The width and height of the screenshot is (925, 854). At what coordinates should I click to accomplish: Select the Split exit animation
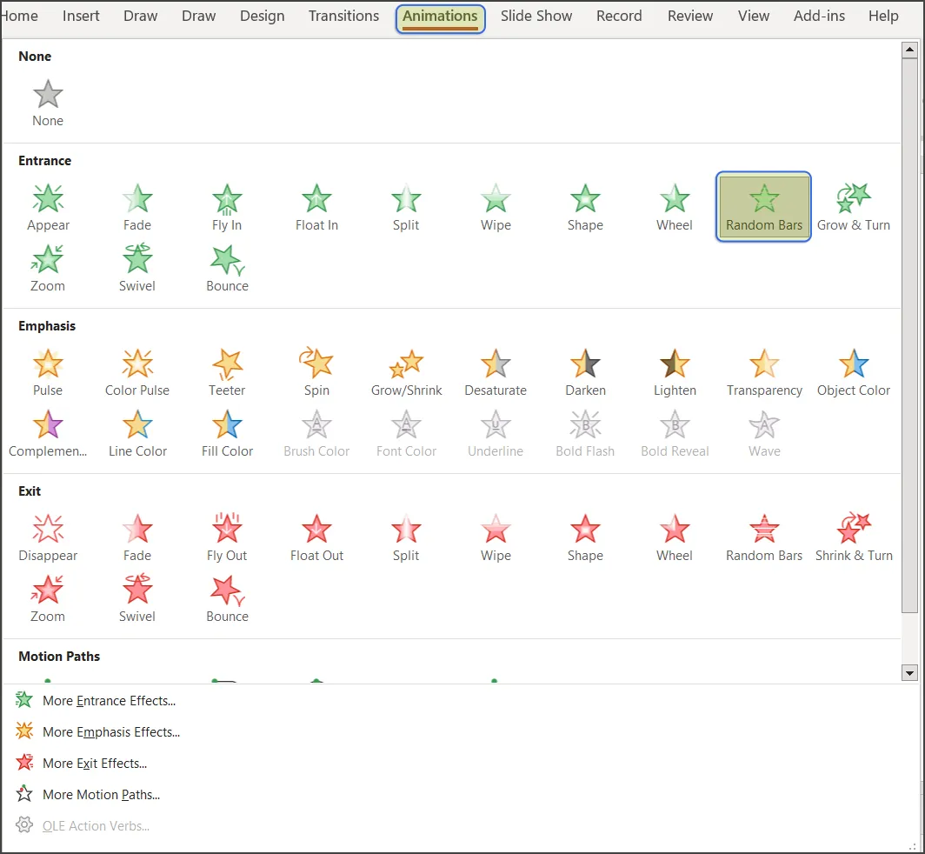pyautogui.click(x=406, y=537)
